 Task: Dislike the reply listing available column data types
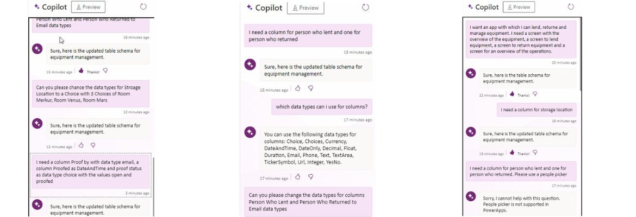(x=310, y=177)
